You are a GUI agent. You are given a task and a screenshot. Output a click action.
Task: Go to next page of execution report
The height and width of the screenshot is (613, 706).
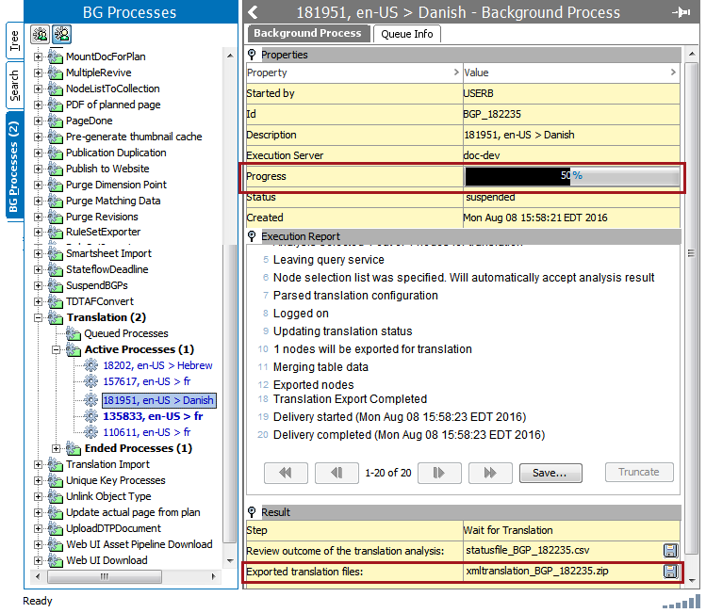coord(439,473)
